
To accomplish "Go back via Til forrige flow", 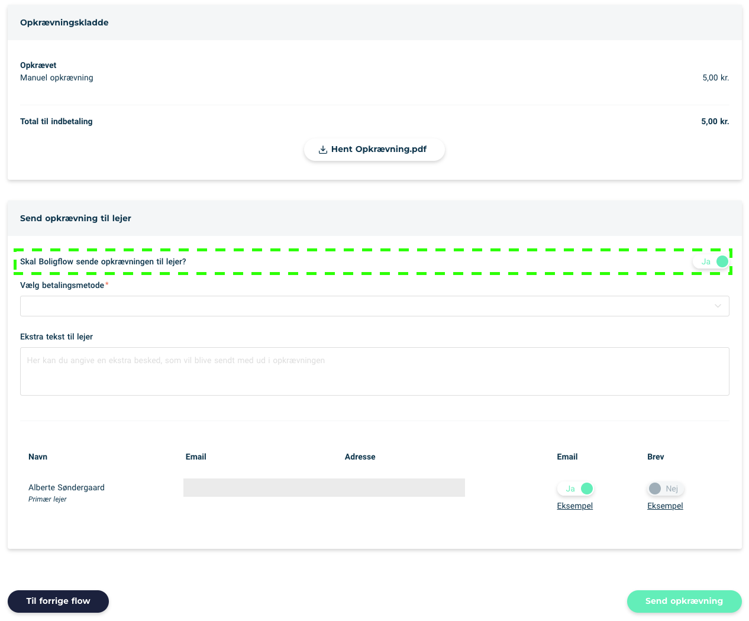I will [x=58, y=601].
